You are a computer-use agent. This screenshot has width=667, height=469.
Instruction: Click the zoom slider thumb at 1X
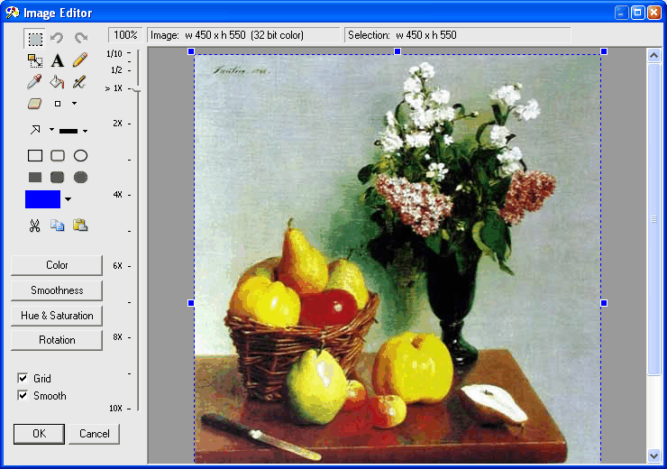point(136,89)
